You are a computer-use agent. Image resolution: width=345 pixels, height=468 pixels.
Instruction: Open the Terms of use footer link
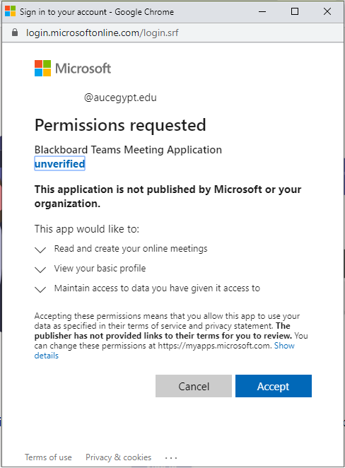point(48,457)
